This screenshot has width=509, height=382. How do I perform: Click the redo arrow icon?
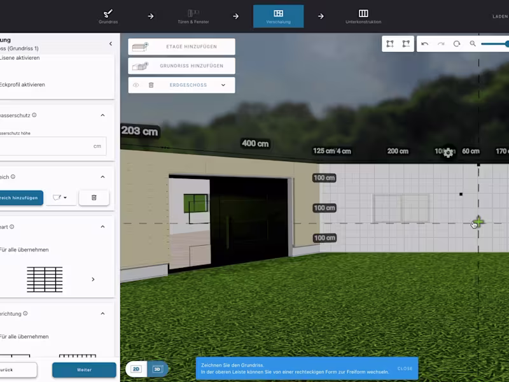click(440, 44)
